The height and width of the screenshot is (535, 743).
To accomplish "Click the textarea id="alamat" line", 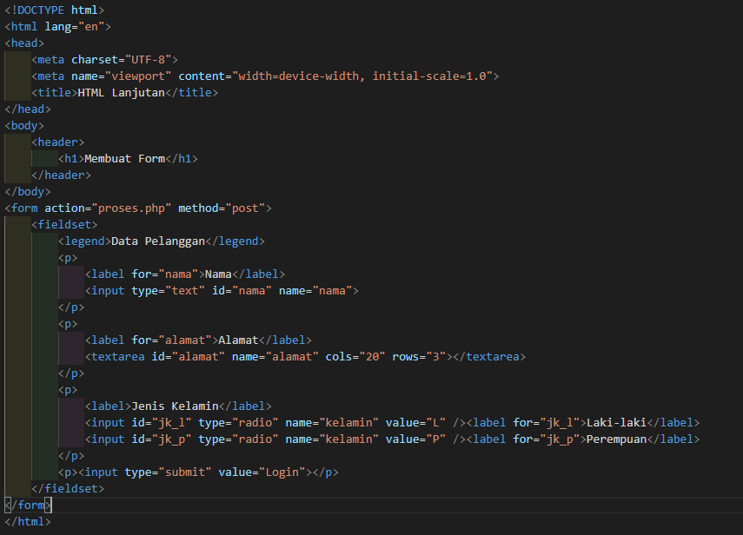I will pos(306,356).
